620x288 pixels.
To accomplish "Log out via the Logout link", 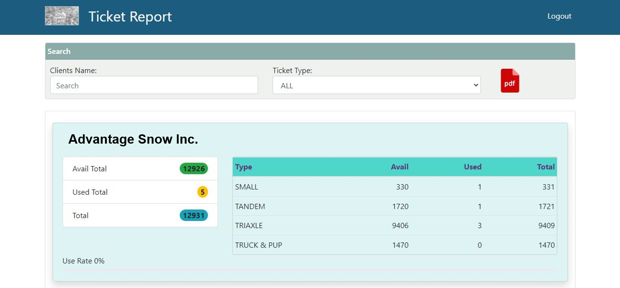I will coord(559,16).
